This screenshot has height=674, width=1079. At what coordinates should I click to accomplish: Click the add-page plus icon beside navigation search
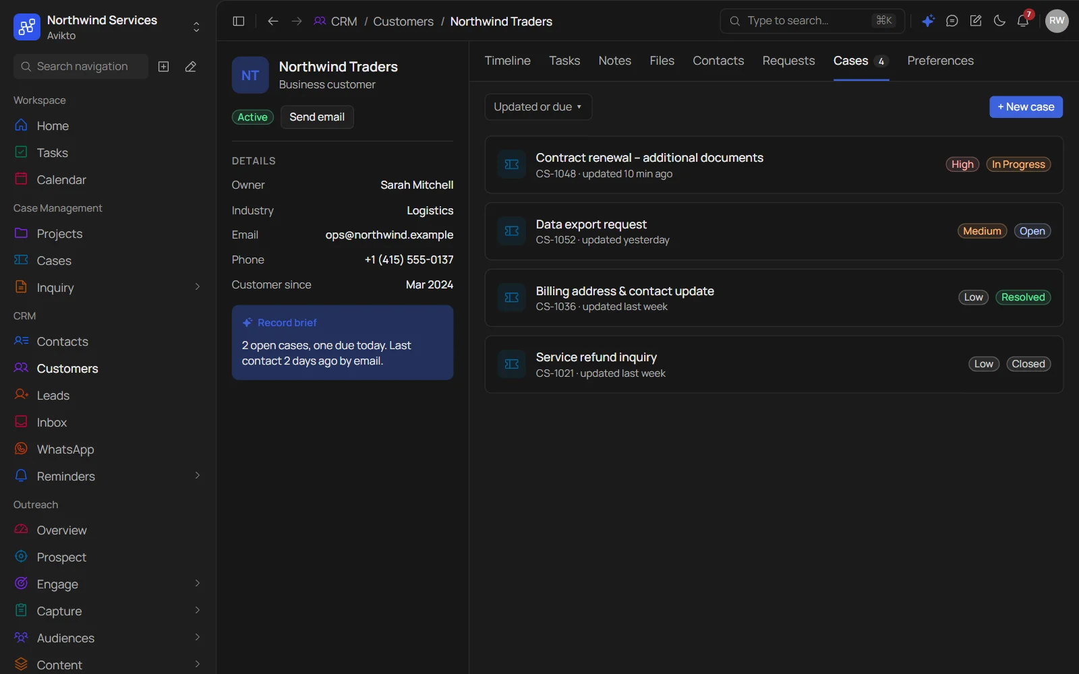tap(163, 66)
